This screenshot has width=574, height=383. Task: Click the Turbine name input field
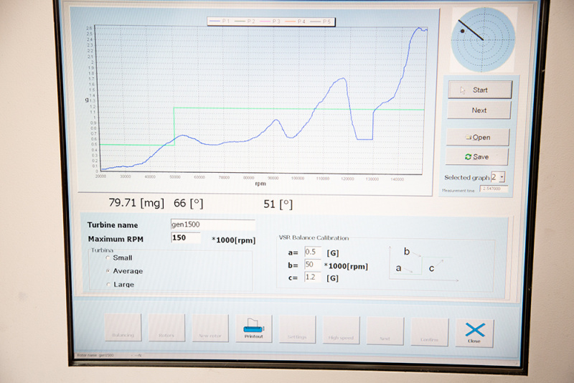tap(212, 224)
